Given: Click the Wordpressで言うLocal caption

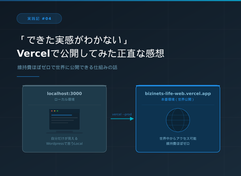Looking at the screenshot, I should click(64, 144).
